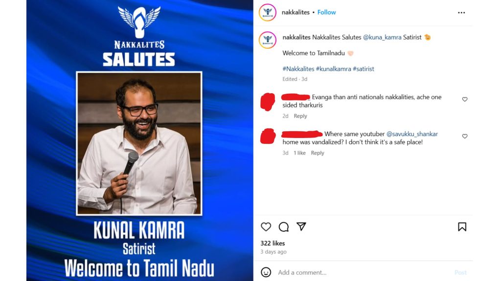
Task: Open @kuna_kamra mention link
Action: 382,37
